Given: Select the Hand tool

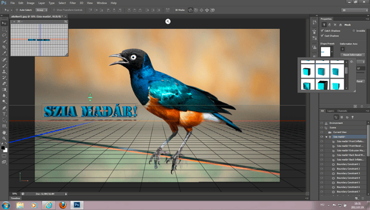Looking at the screenshot, I should (x=4, y=132).
